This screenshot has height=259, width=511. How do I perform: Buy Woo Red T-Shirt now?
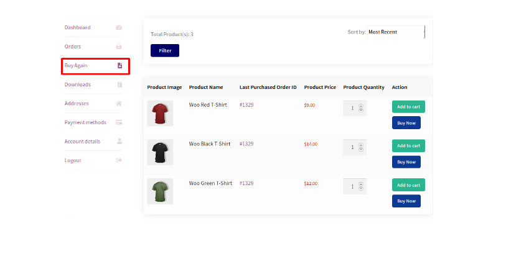[406, 123]
